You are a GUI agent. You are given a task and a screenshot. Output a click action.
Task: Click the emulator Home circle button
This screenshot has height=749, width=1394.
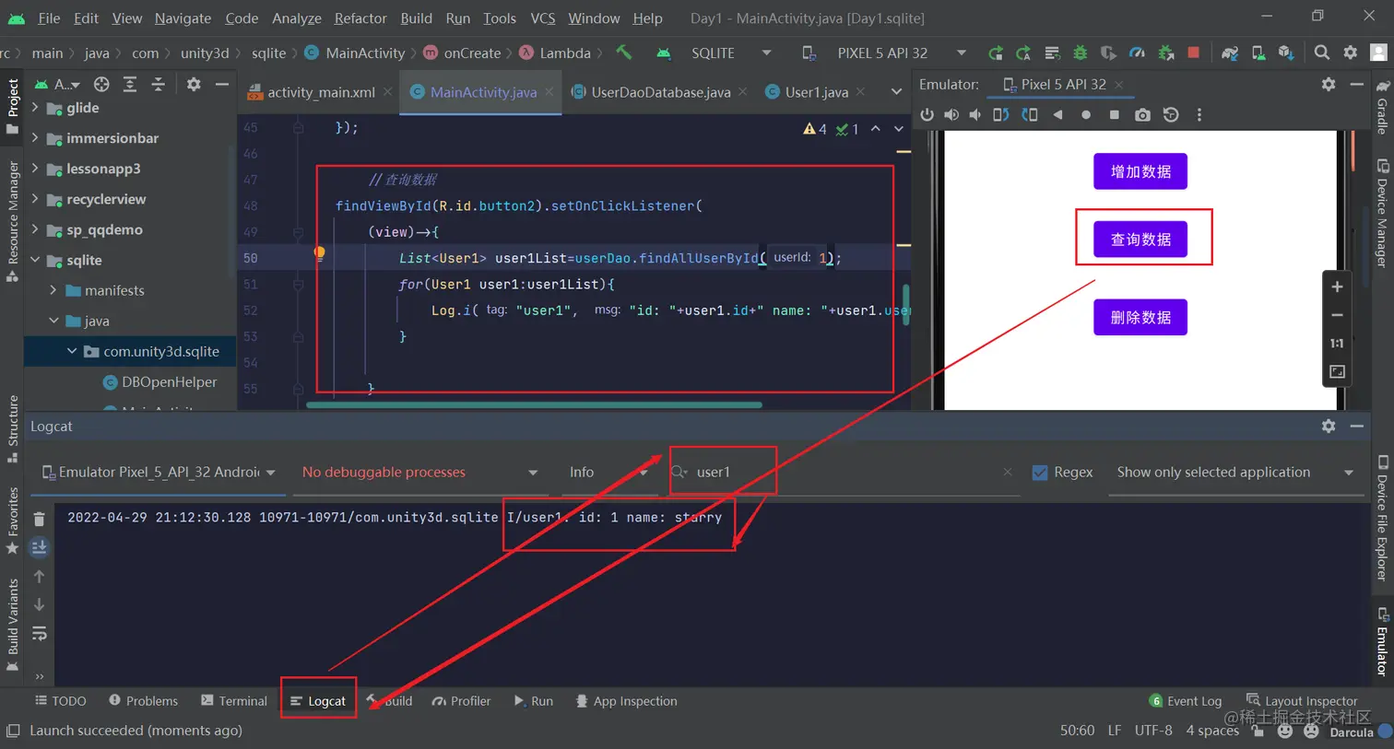click(x=1086, y=114)
